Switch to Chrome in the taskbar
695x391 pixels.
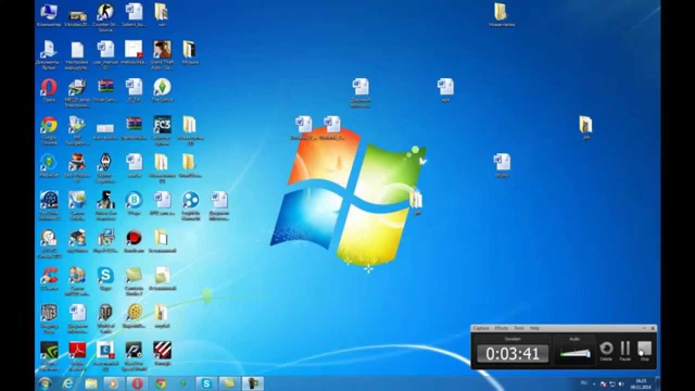click(x=160, y=383)
